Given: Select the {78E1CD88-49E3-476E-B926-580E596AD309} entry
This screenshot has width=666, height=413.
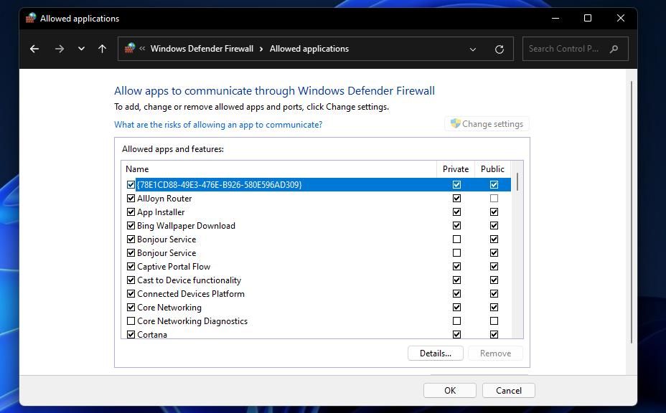Looking at the screenshot, I should pyautogui.click(x=316, y=185).
